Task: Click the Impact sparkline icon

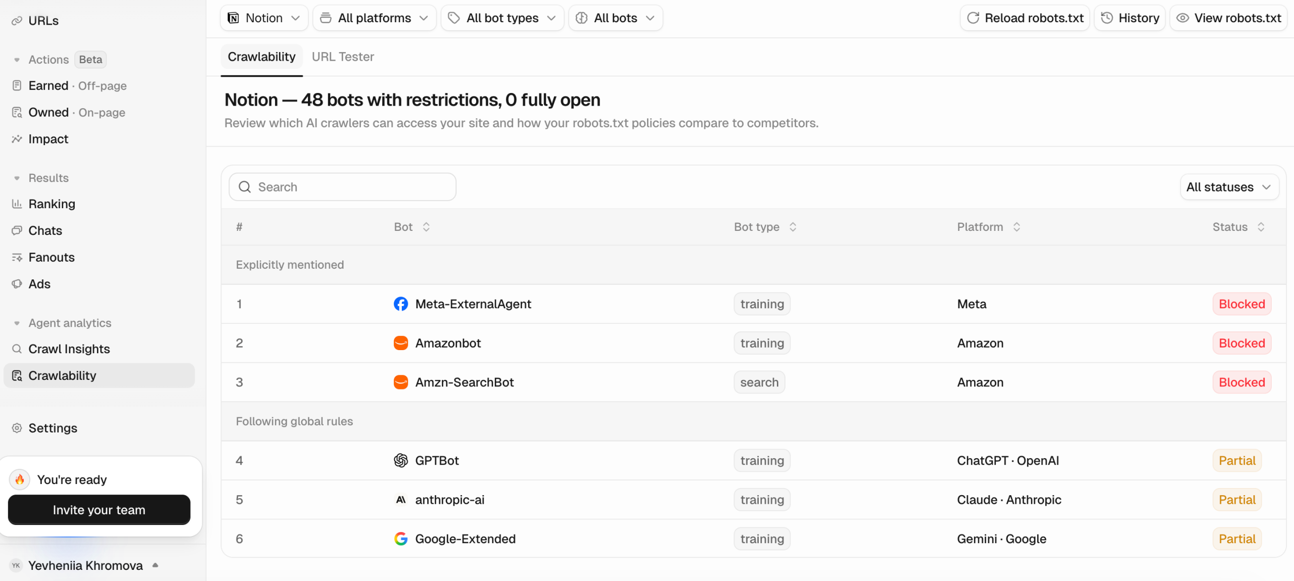Action: coord(17,139)
